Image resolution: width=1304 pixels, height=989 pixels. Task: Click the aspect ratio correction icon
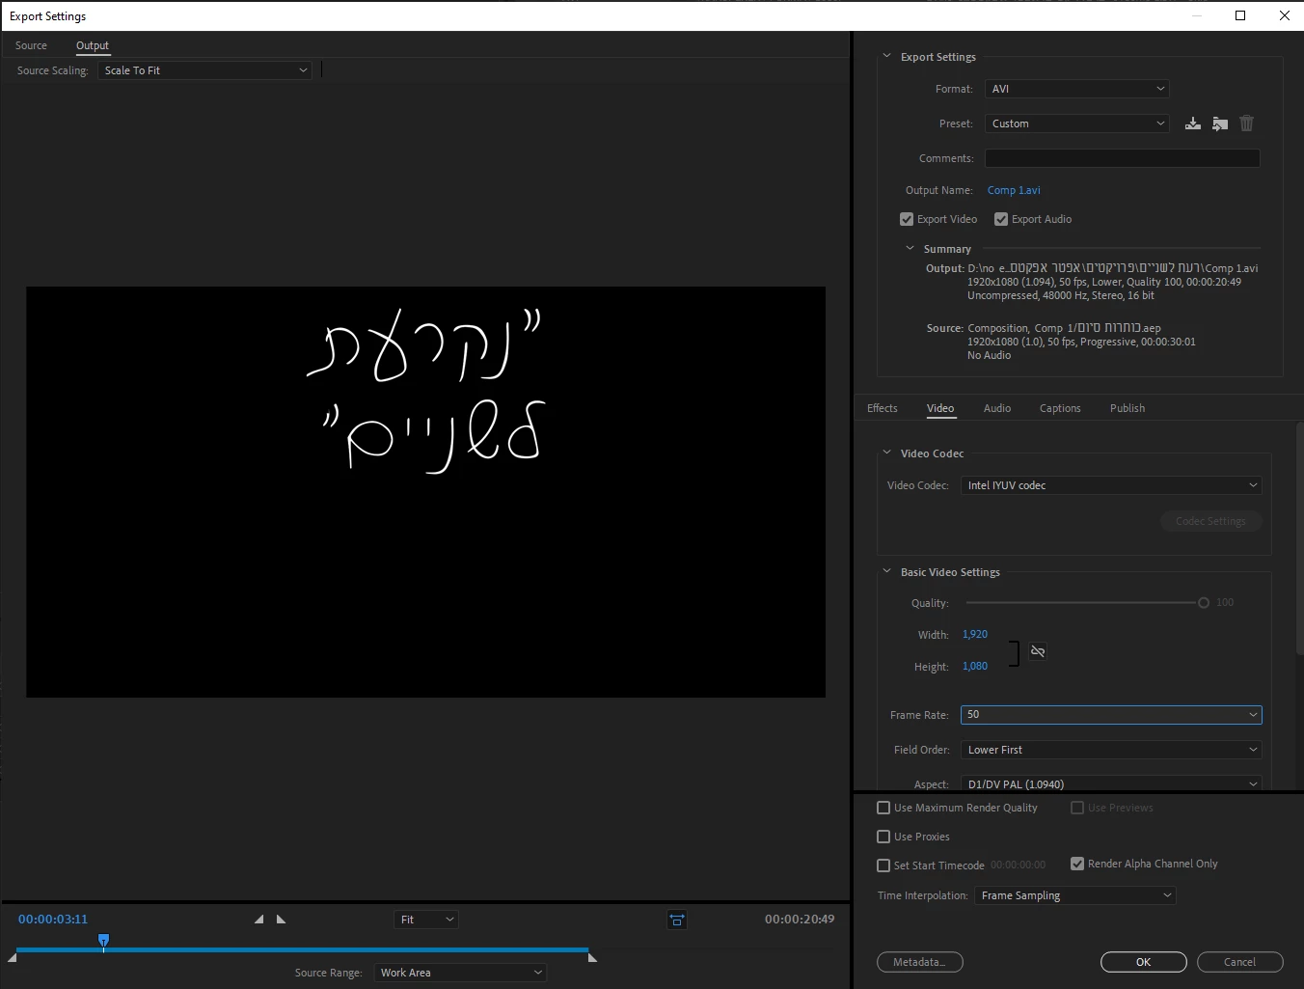click(x=677, y=920)
